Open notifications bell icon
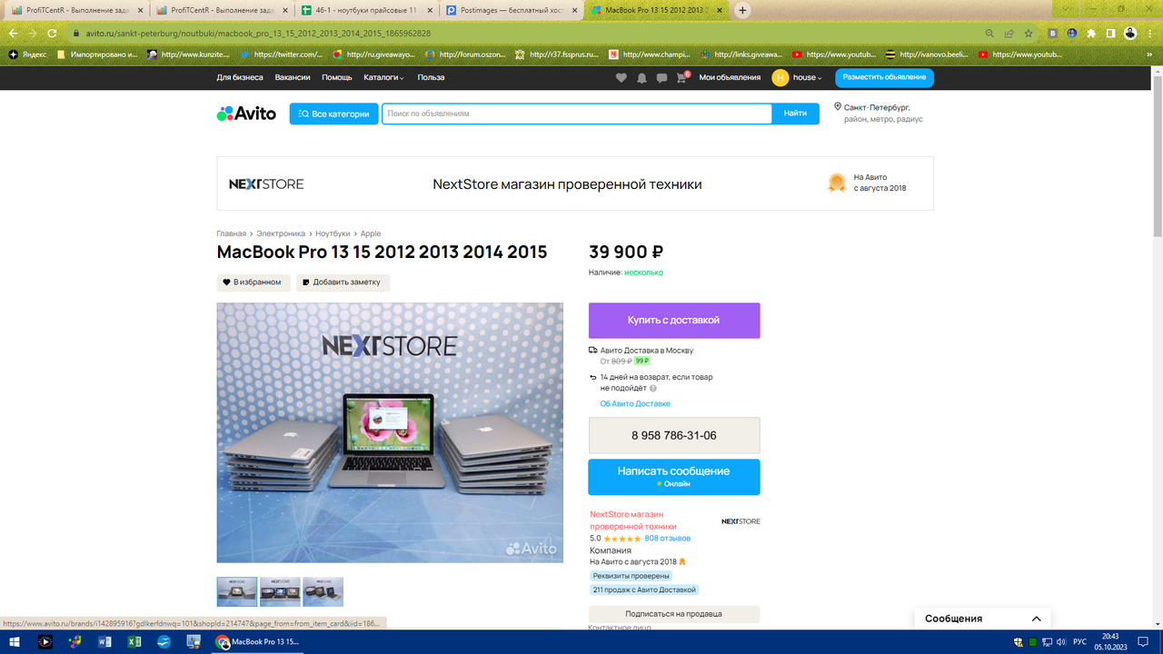The image size is (1163, 654). [x=641, y=78]
